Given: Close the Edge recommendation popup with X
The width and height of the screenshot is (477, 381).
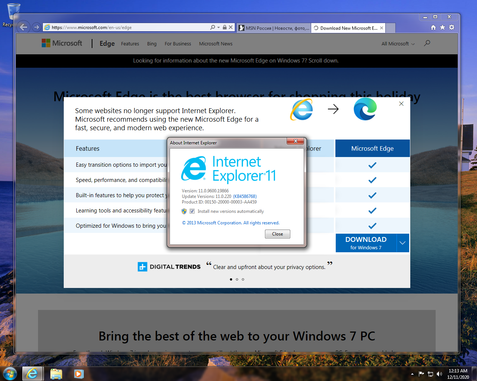Looking at the screenshot, I should pyautogui.click(x=401, y=104).
